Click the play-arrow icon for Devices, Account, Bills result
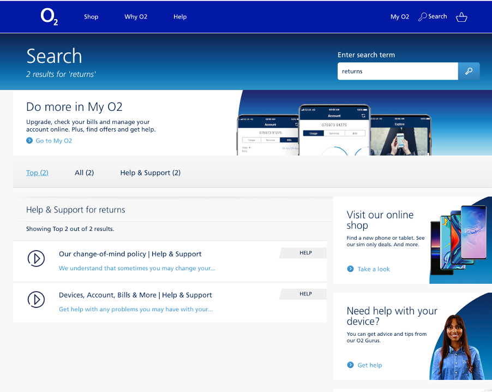Screen dimensions: 492x392 tap(36, 299)
